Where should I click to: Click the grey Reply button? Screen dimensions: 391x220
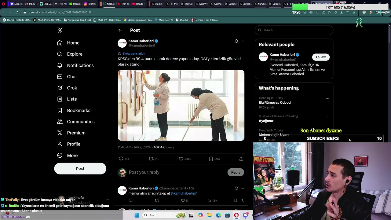(x=236, y=172)
